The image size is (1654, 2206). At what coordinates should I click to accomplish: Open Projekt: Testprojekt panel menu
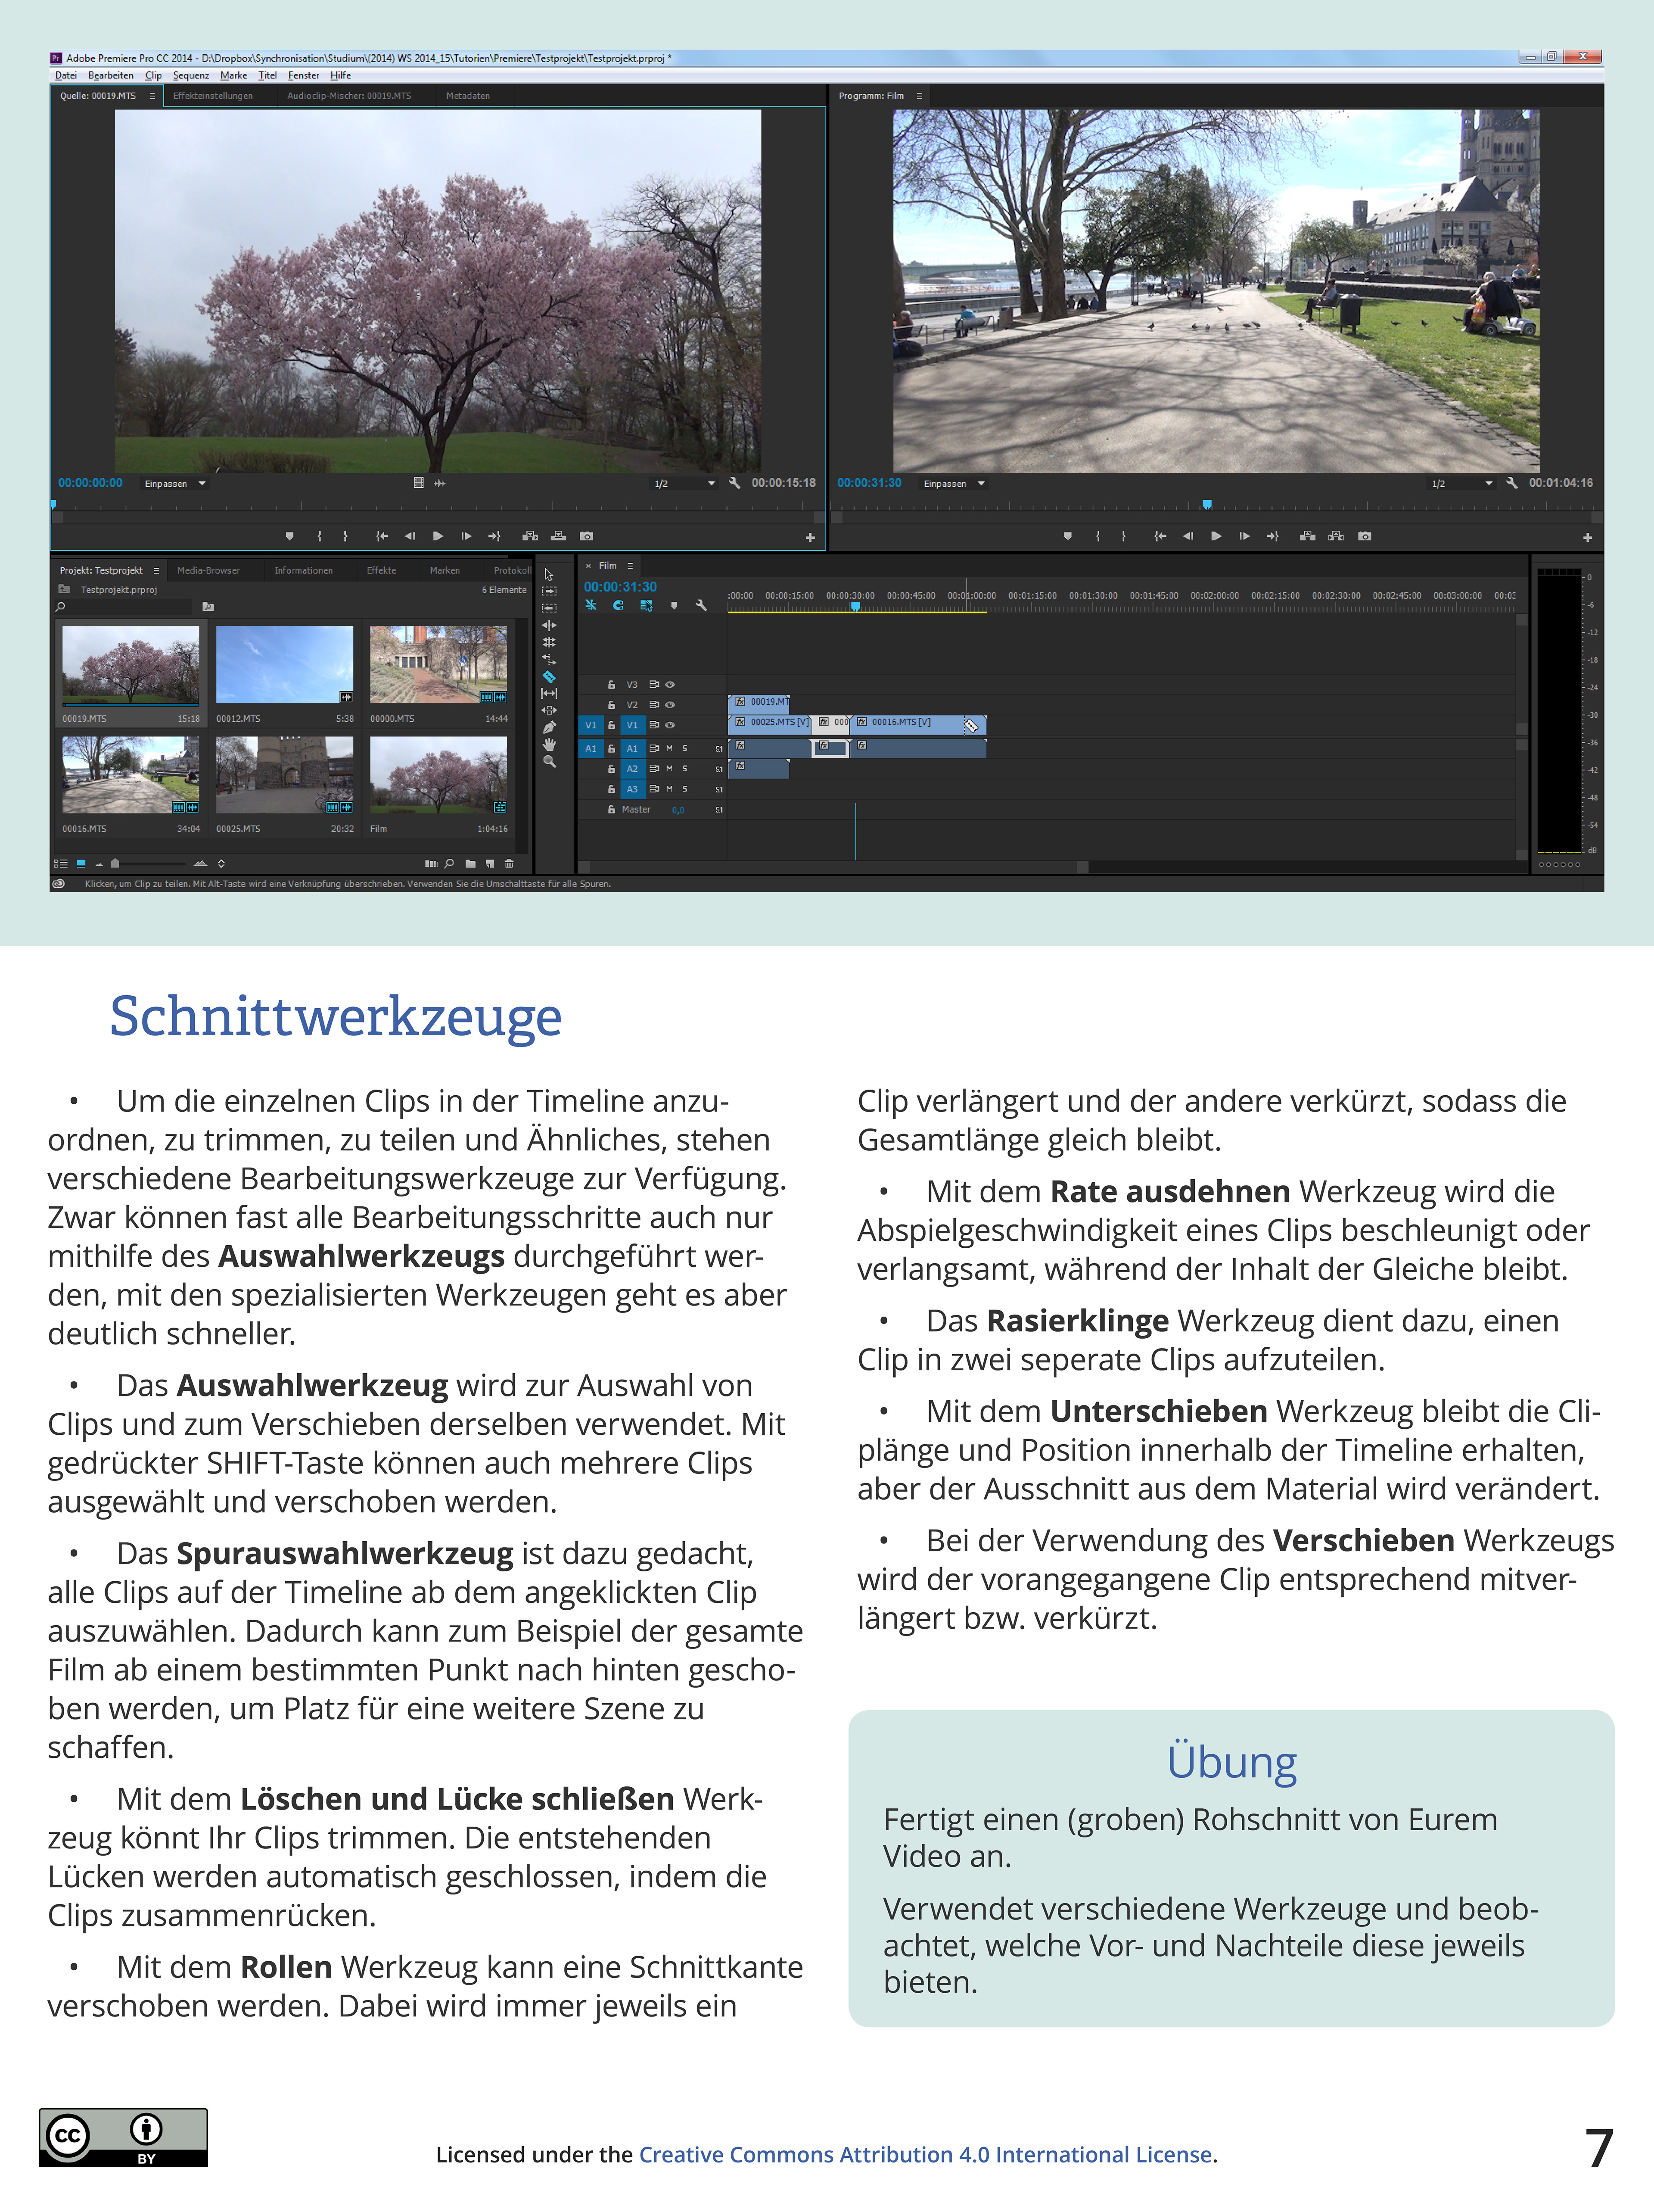[156, 571]
